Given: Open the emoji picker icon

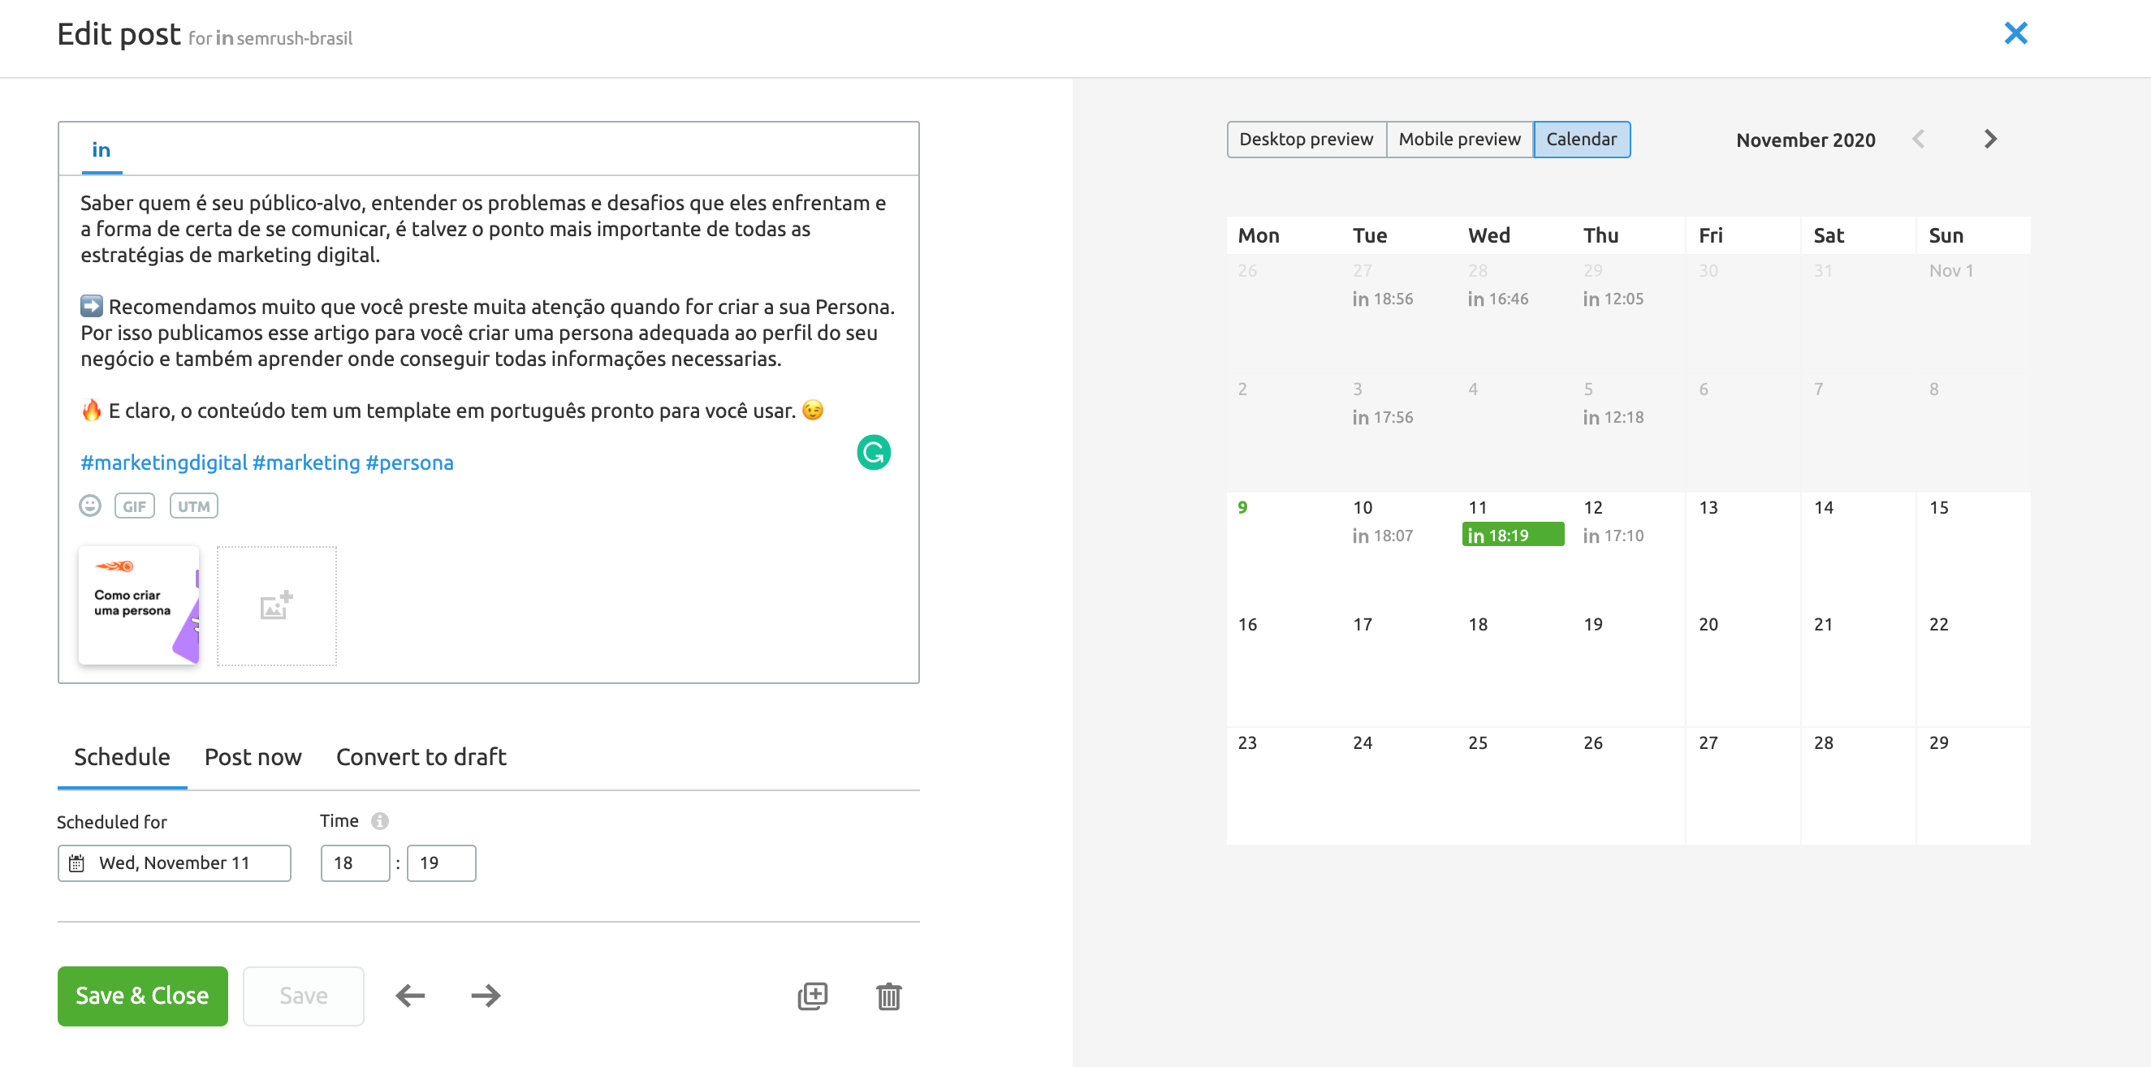Looking at the screenshot, I should click(x=89, y=506).
